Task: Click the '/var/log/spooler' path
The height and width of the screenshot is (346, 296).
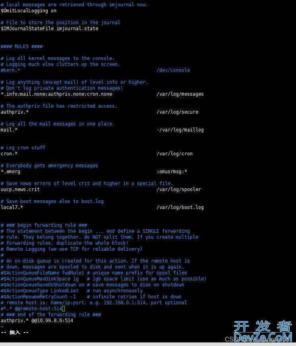Action: tap(179, 189)
